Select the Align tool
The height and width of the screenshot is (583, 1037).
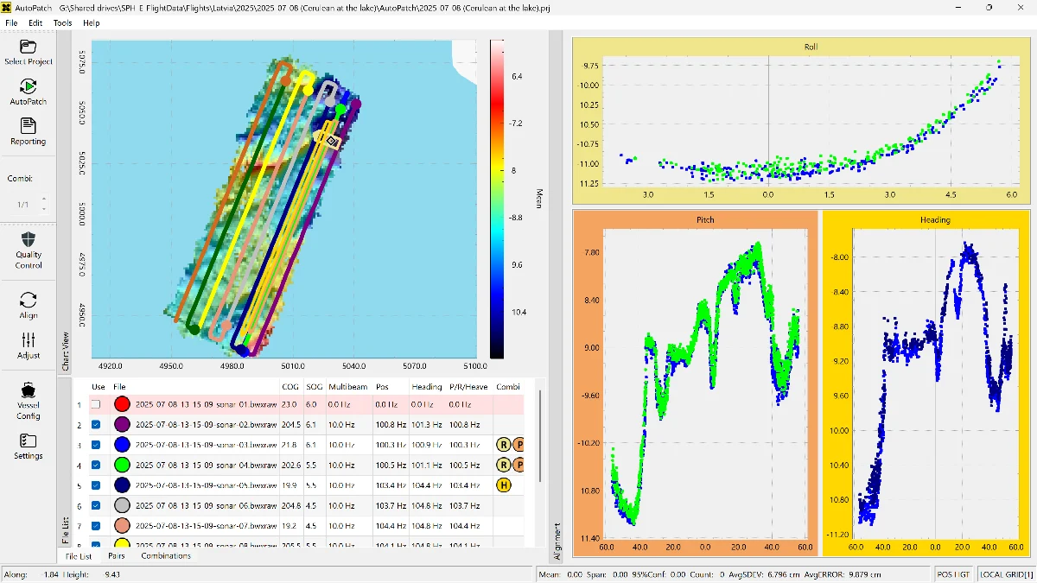(28, 305)
